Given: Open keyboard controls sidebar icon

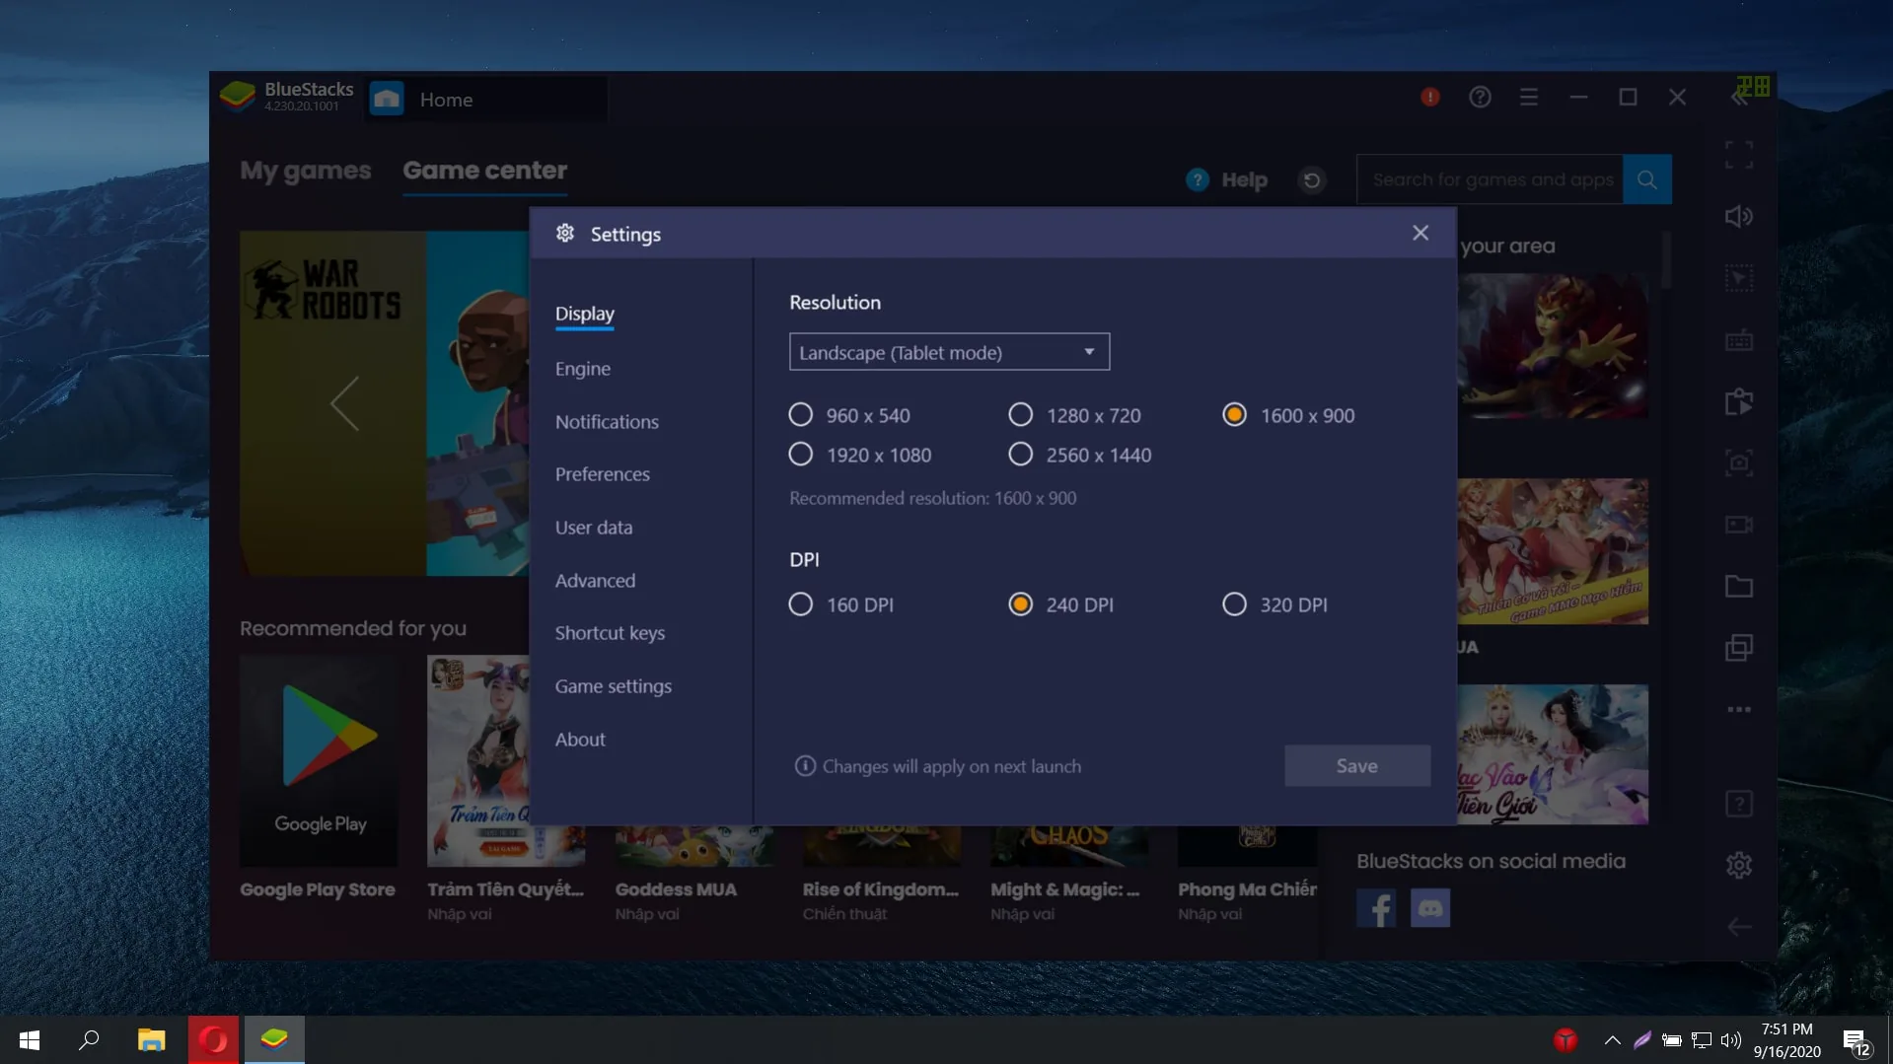Looking at the screenshot, I should (x=1738, y=340).
